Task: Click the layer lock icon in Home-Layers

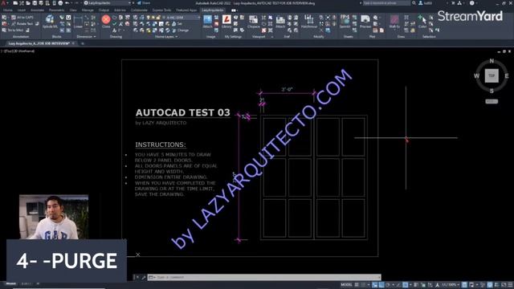Action: (x=158, y=18)
